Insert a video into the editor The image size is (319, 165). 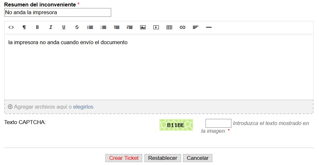[x=156, y=27]
